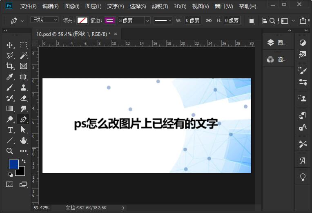Select the Hand tool

(23, 140)
